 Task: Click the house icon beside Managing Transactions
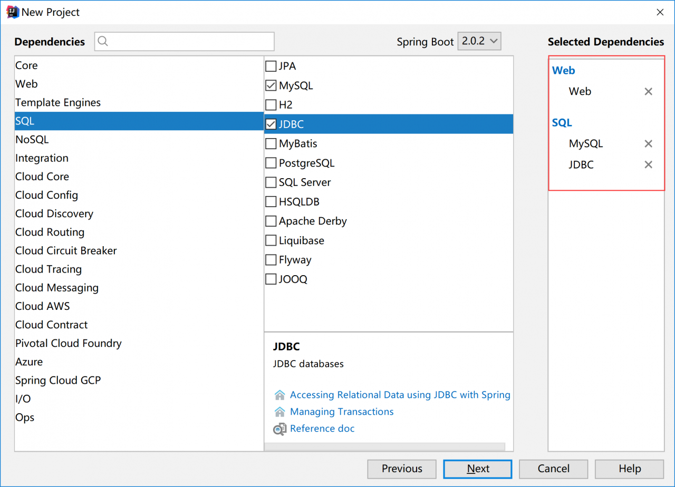pos(280,412)
